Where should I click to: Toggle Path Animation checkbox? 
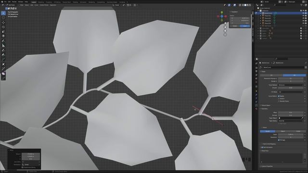tap(262, 148)
